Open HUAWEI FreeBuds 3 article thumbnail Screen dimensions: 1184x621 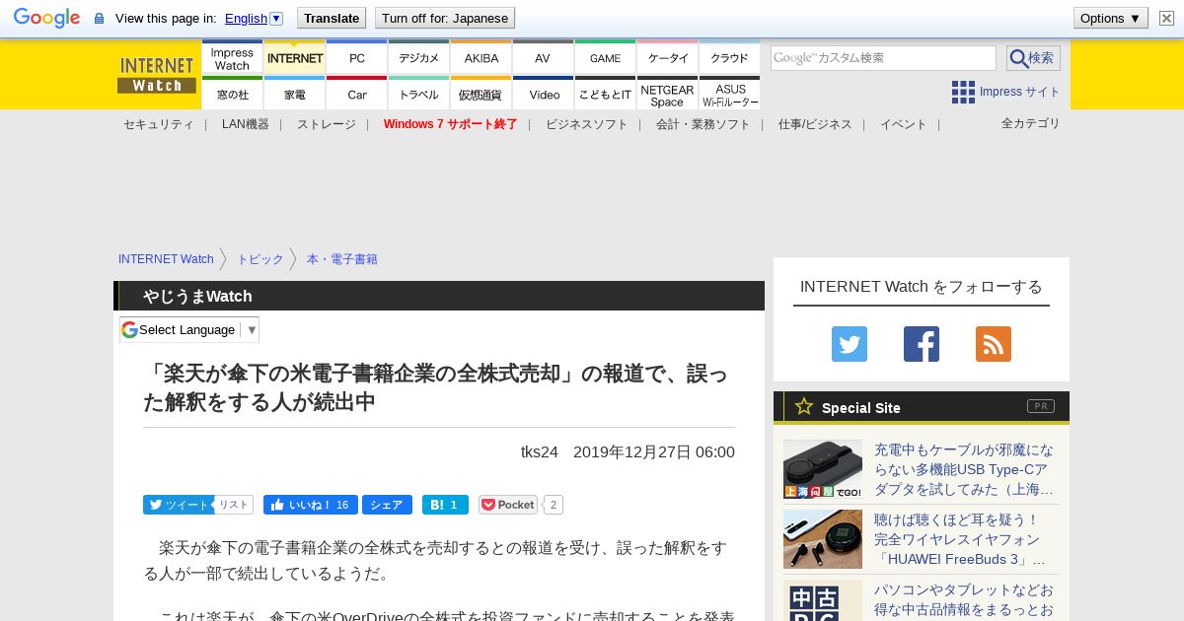click(x=823, y=539)
